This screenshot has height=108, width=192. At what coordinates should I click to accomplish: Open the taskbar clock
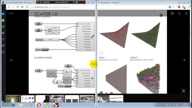tap(184, 105)
